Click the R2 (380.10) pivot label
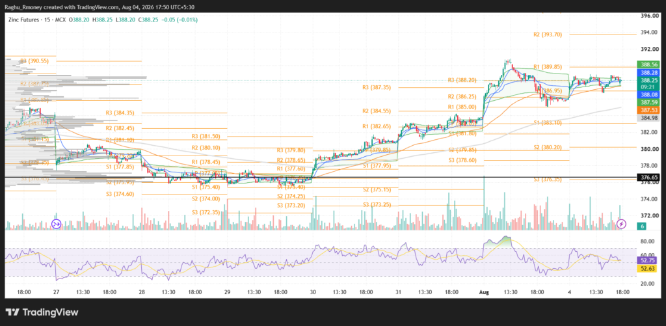This screenshot has height=326, width=666. pos(206,148)
